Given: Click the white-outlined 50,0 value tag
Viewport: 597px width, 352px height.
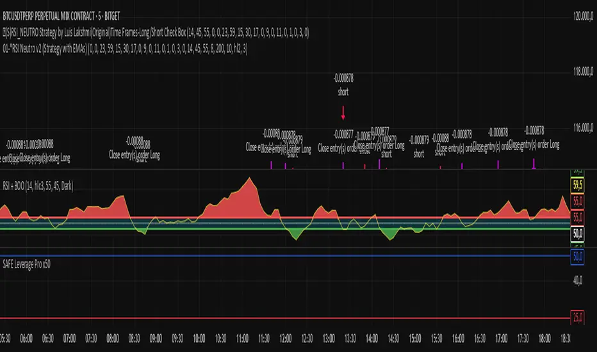Looking at the screenshot, I should [578, 233].
